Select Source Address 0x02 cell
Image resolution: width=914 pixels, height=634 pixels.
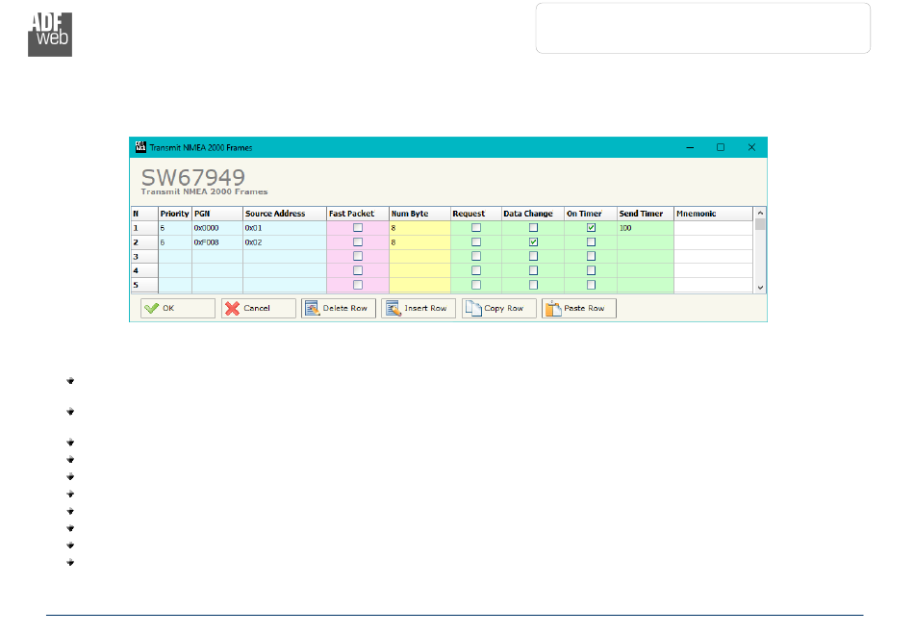click(x=285, y=241)
